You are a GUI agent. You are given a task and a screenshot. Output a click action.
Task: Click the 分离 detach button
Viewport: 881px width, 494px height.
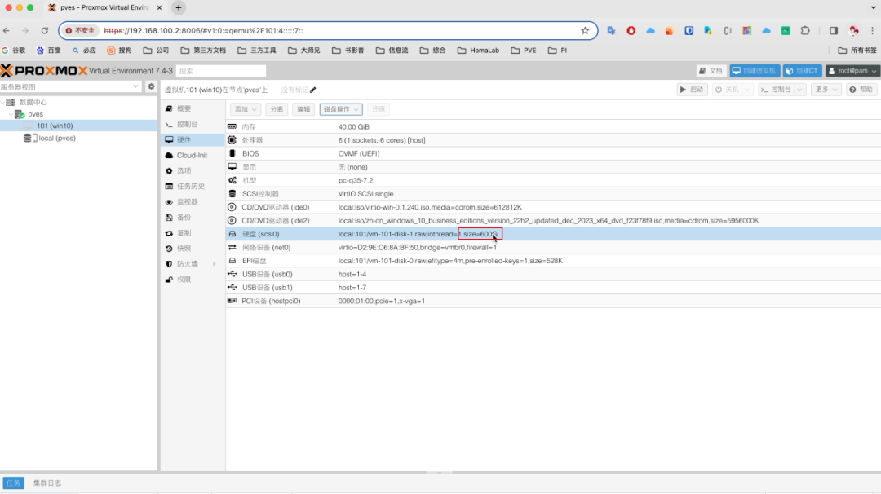click(x=277, y=109)
